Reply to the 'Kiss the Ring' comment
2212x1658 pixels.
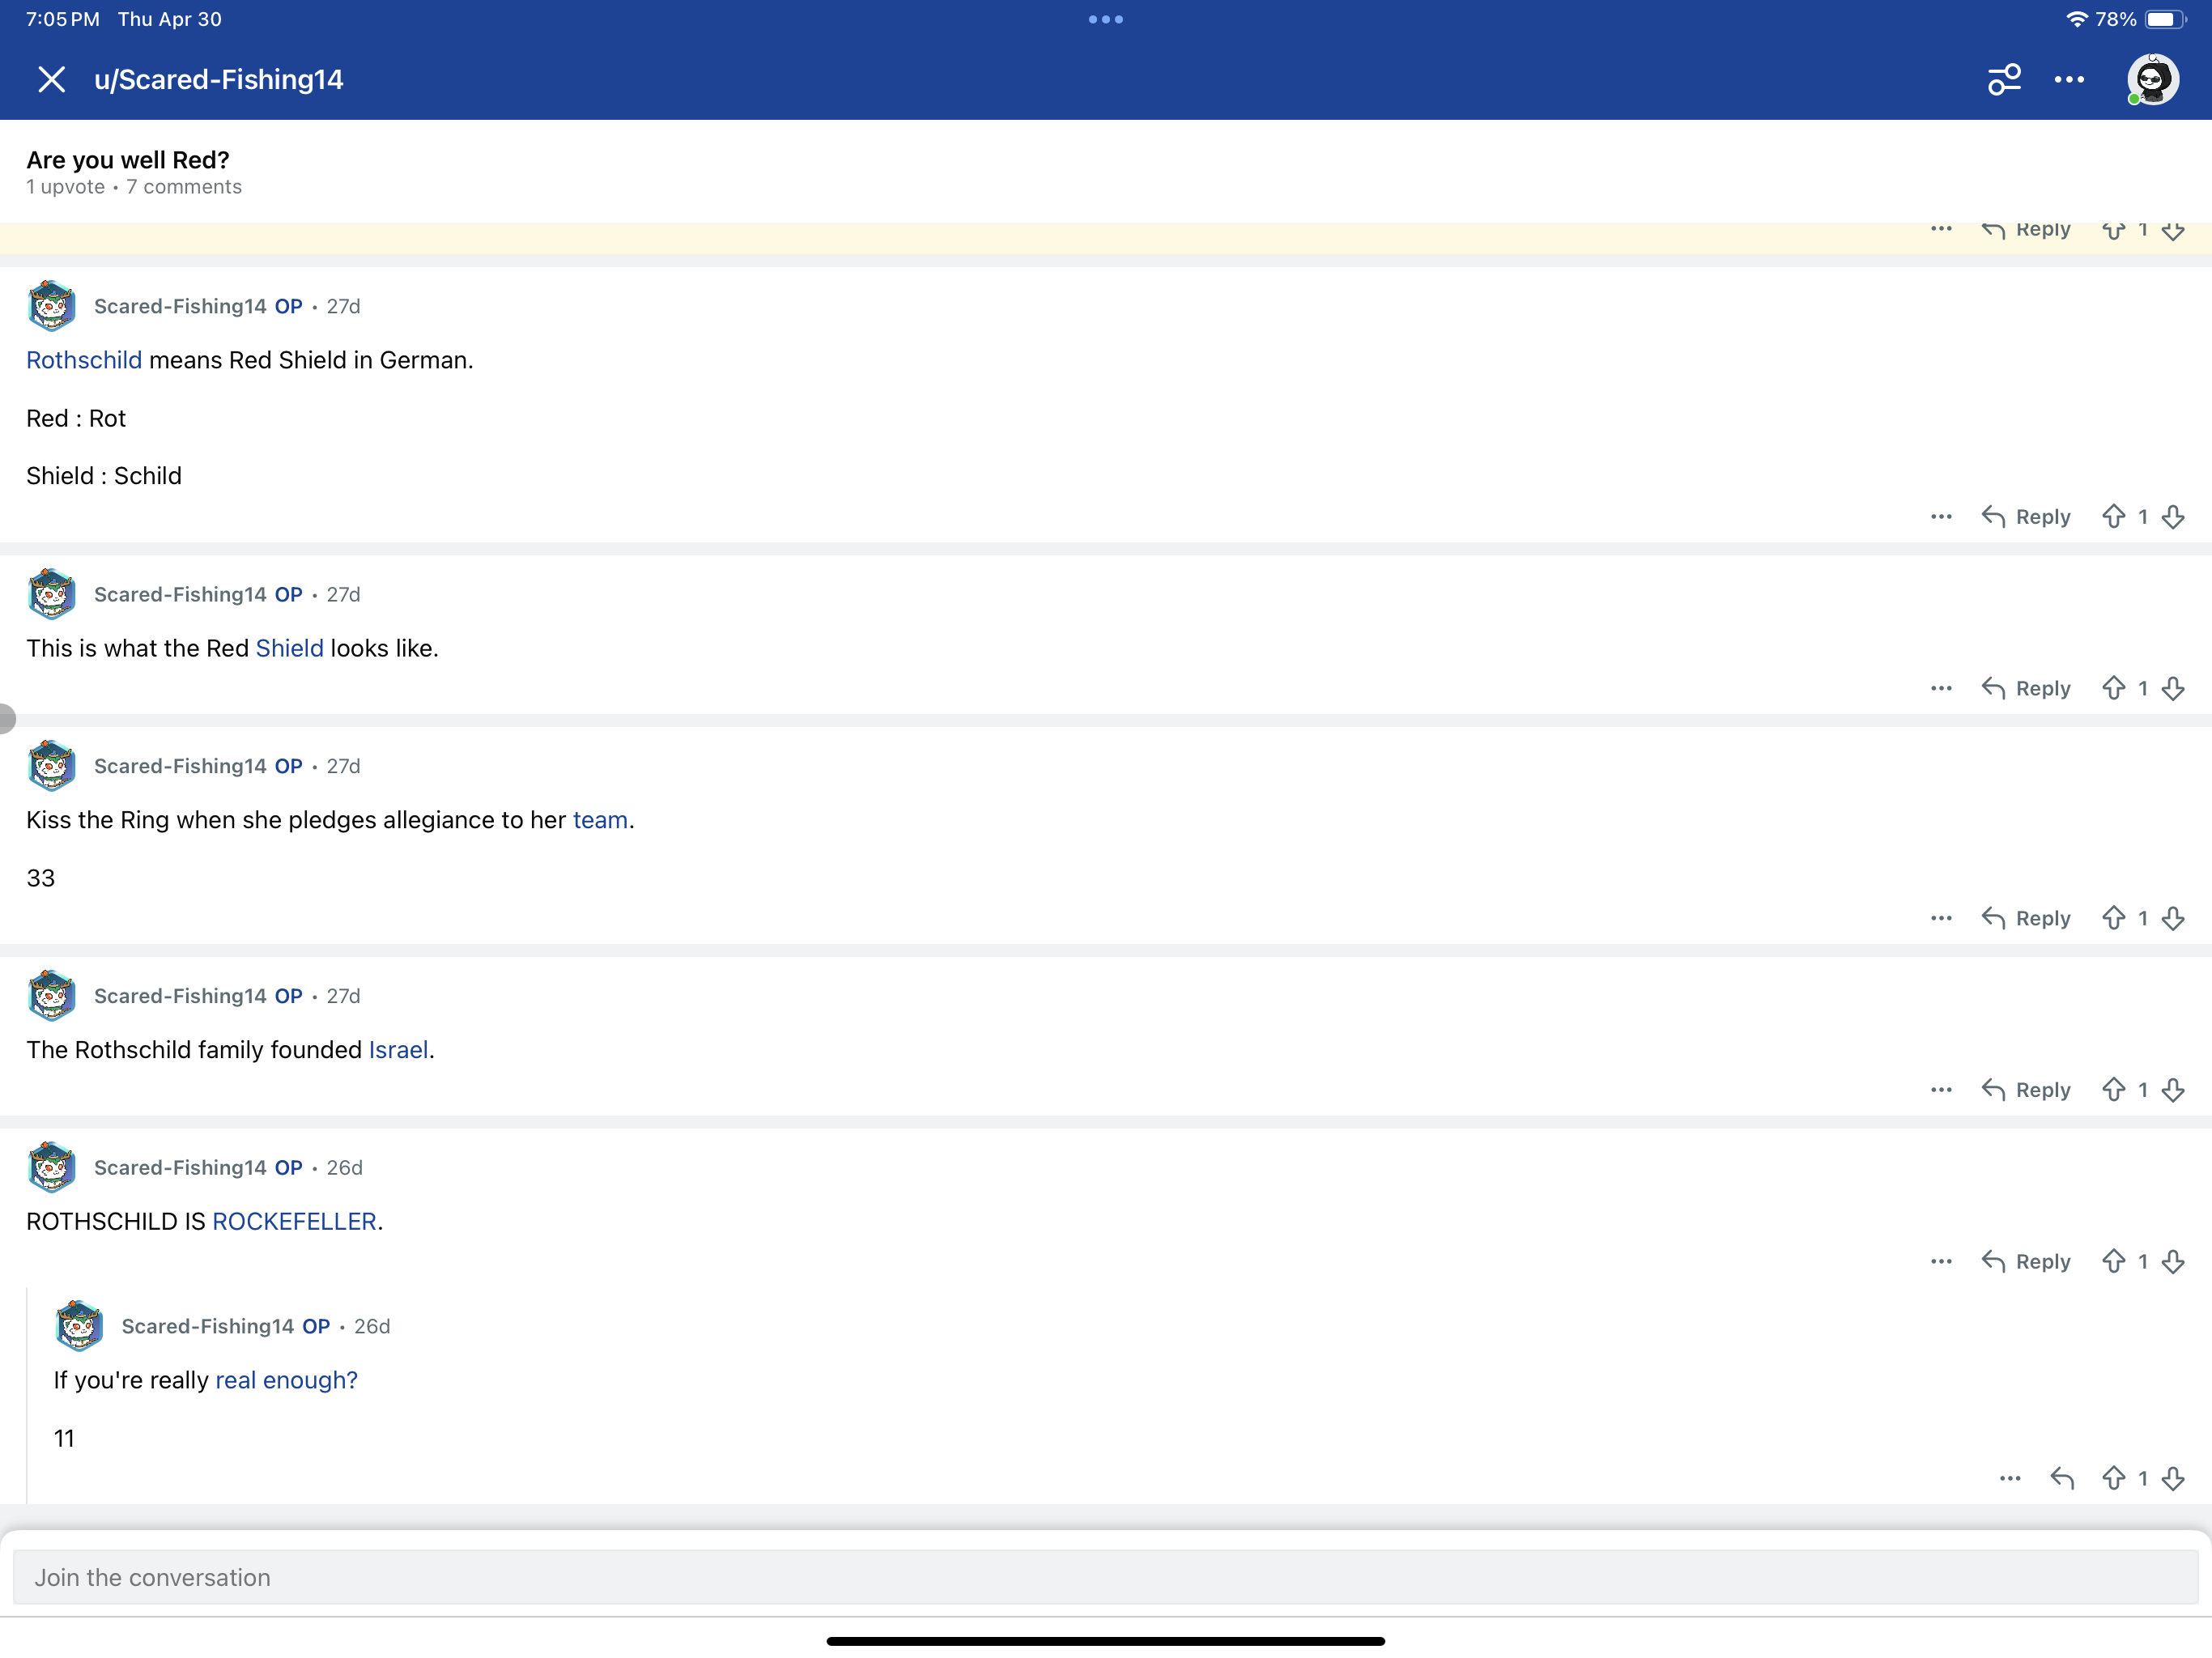pos(2026,918)
